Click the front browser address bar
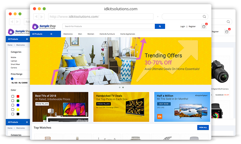 [101, 17]
